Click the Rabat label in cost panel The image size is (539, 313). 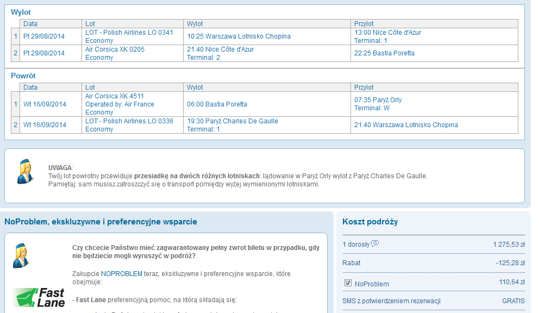coord(352,263)
